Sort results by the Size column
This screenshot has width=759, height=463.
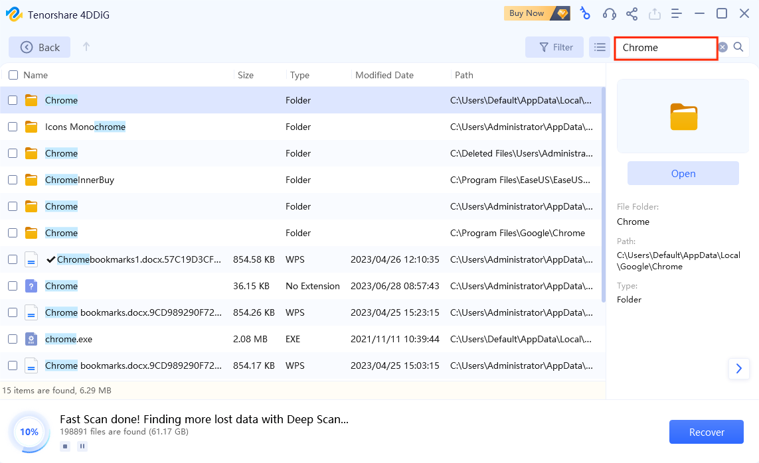[x=246, y=75]
